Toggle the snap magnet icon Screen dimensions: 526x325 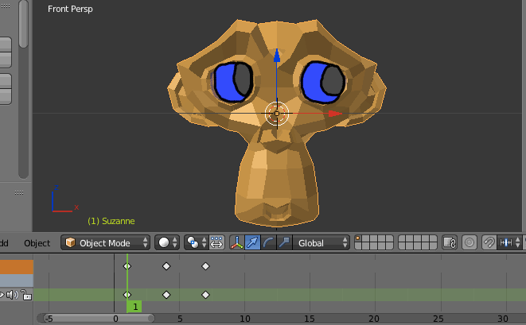(x=489, y=242)
